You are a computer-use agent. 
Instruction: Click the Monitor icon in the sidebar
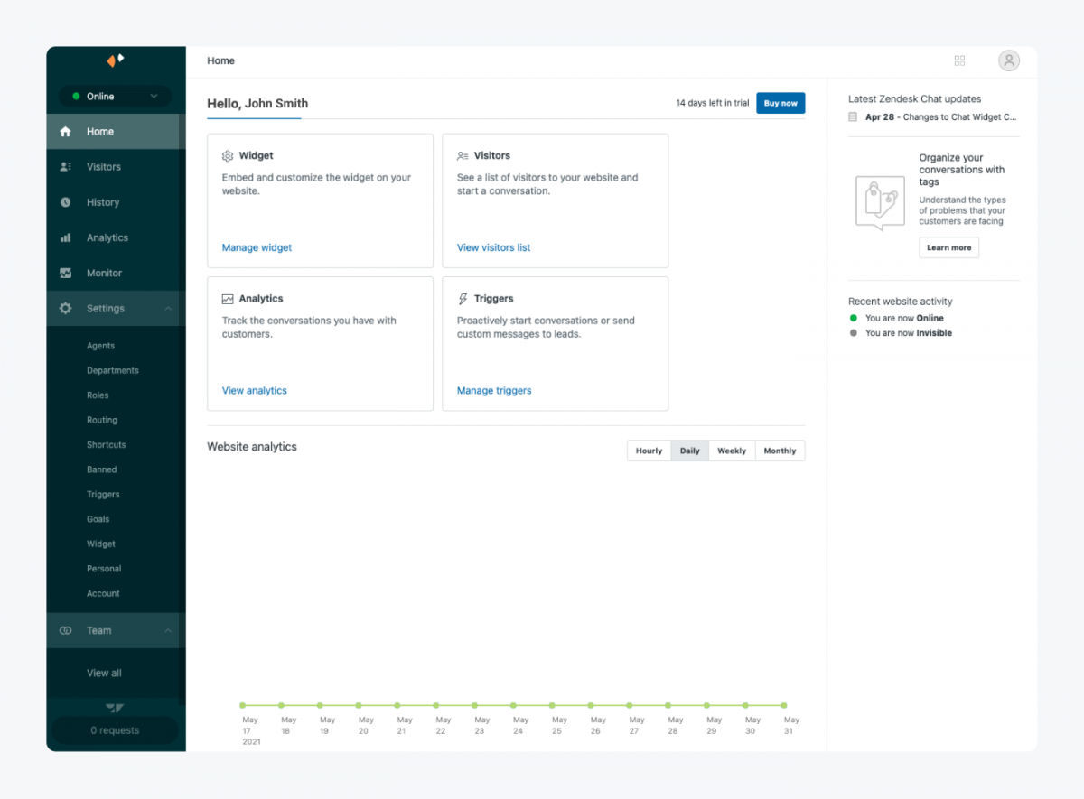[65, 273]
